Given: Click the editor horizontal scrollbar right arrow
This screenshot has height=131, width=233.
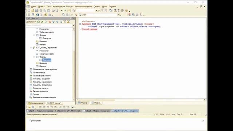Looking at the screenshot, I should [205, 100].
